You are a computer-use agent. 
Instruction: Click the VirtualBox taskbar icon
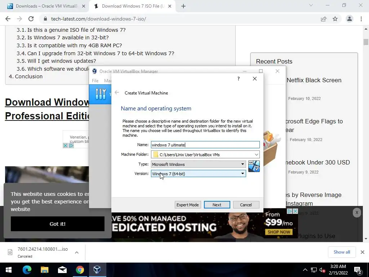(x=97, y=270)
